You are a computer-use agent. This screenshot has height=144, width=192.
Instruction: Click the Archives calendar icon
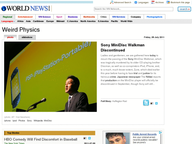tap(153, 2)
